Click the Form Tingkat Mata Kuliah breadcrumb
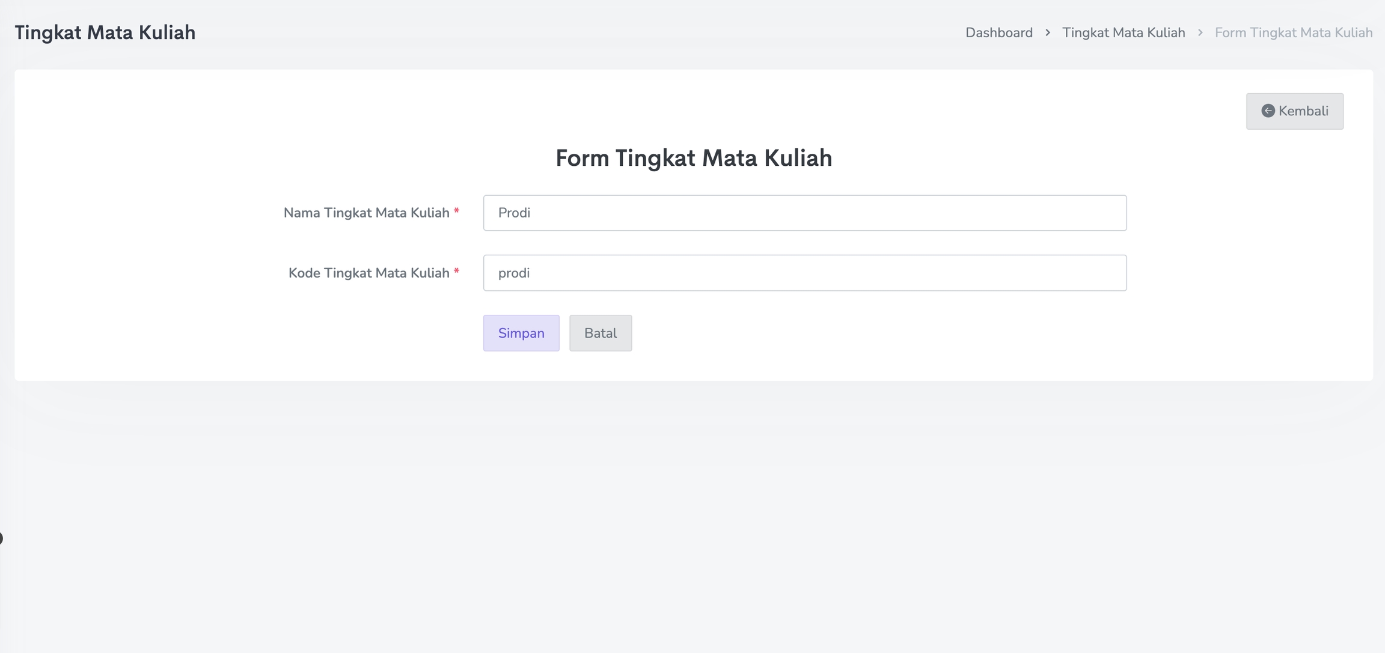This screenshot has height=653, width=1385. [1293, 32]
